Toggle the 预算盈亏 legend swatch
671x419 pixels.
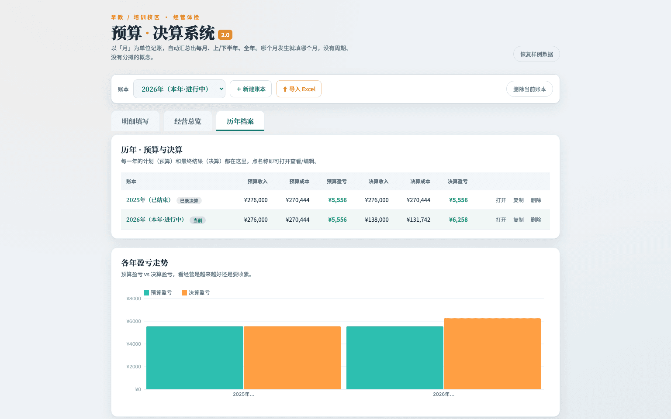click(146, 293)
